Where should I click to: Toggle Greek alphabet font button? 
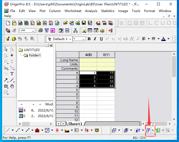(126, 39)
